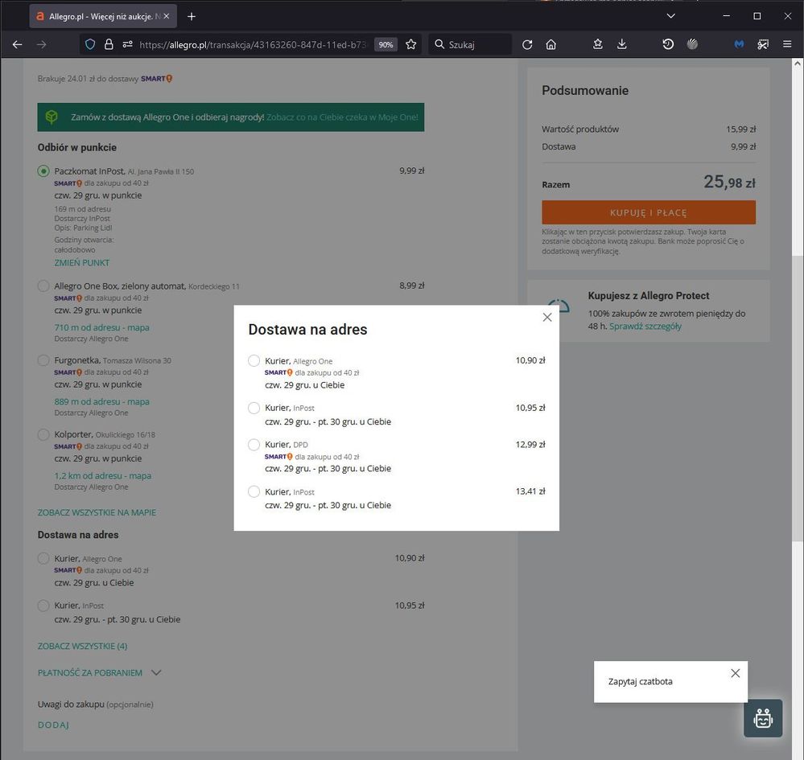The image size is (804, 760).
Task: Close the Allegro.pl tab
Action: click(x=166, y=16)
